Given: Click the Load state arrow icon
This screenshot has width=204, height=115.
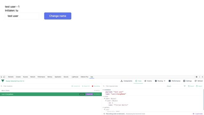Looking at the screenshot, I should pyautogui.click(x=193, y=114).
